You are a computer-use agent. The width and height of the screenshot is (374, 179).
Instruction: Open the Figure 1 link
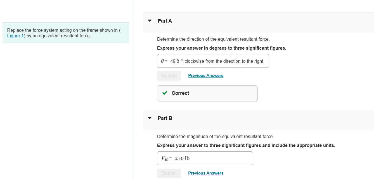pos(15,36)
